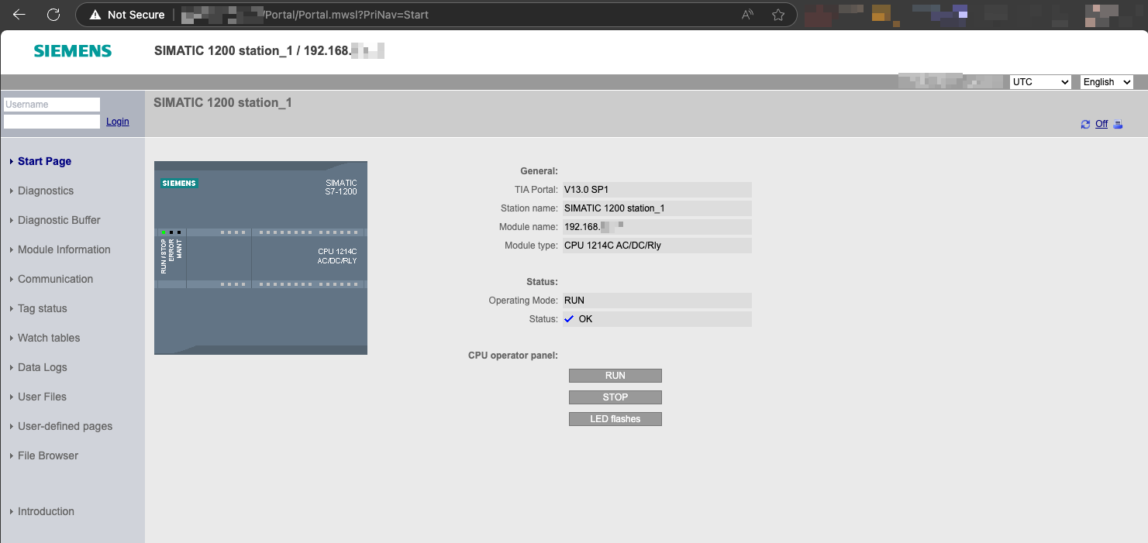
Task: Click the STOP button on CPU operator panel
Action: 615,397
